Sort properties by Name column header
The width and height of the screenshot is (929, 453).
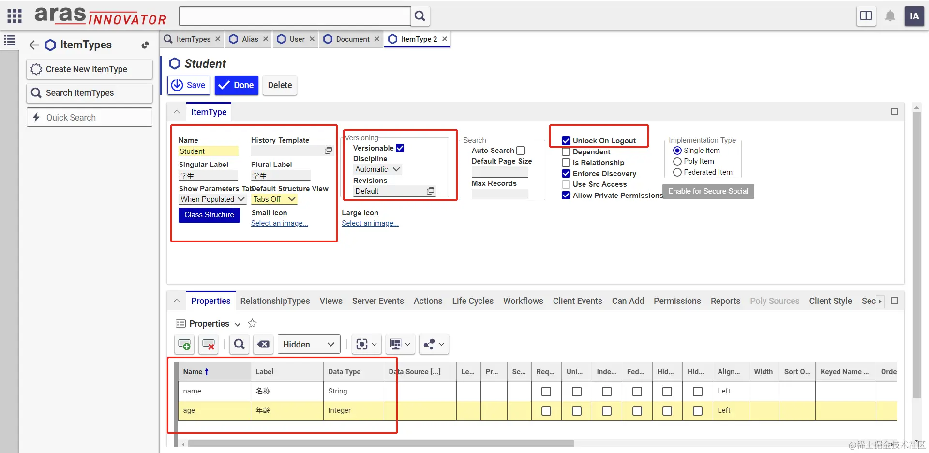coord(214,372)
